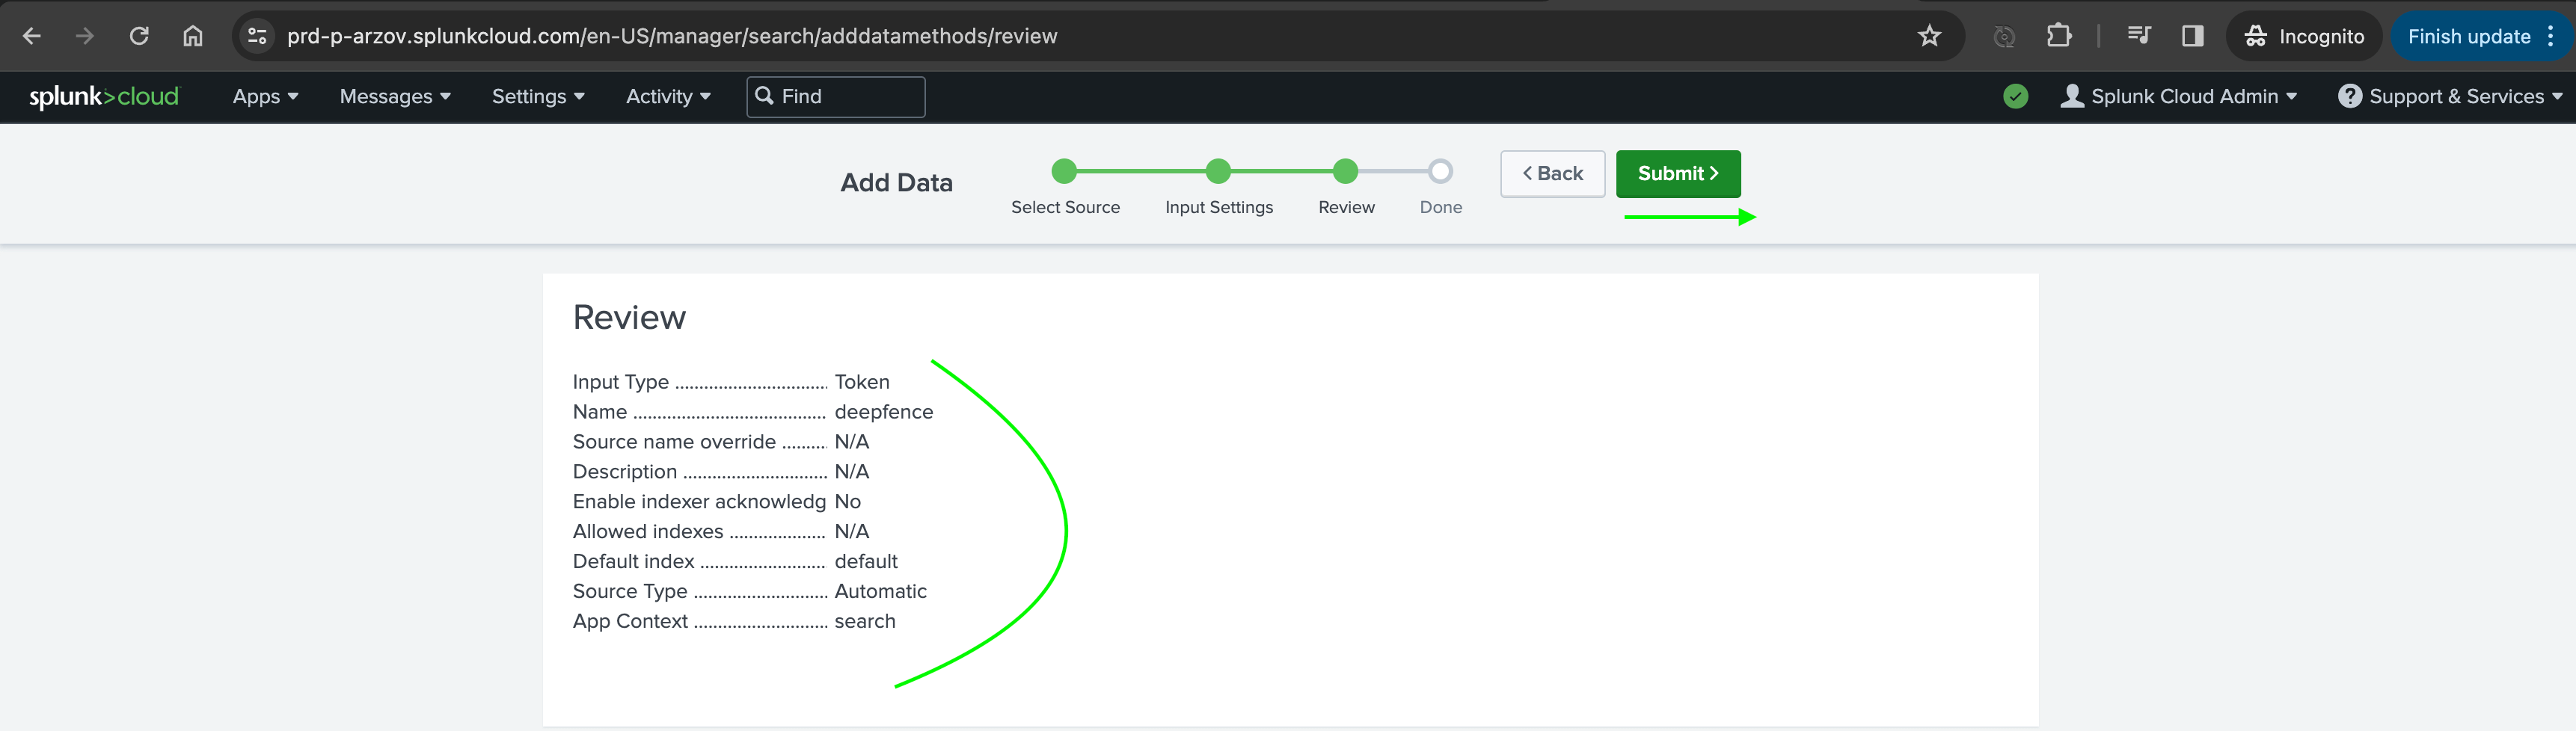Click the Review heading
2576x731 pixels.
[629, 318]
